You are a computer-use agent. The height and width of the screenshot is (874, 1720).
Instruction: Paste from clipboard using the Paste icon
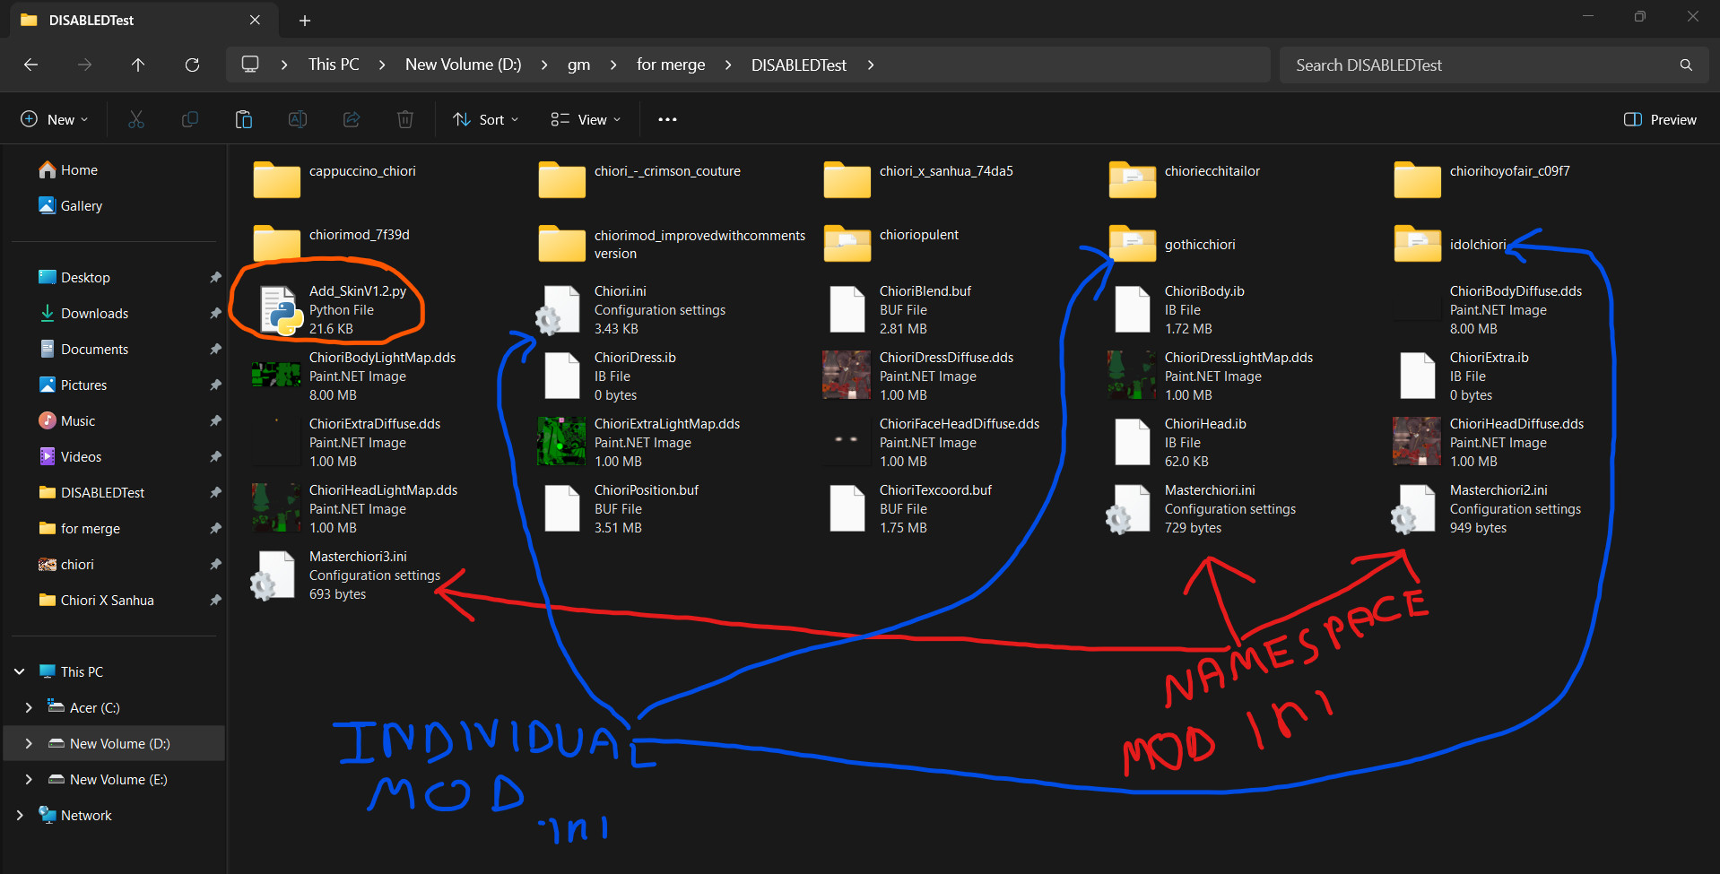coord(243,118)
